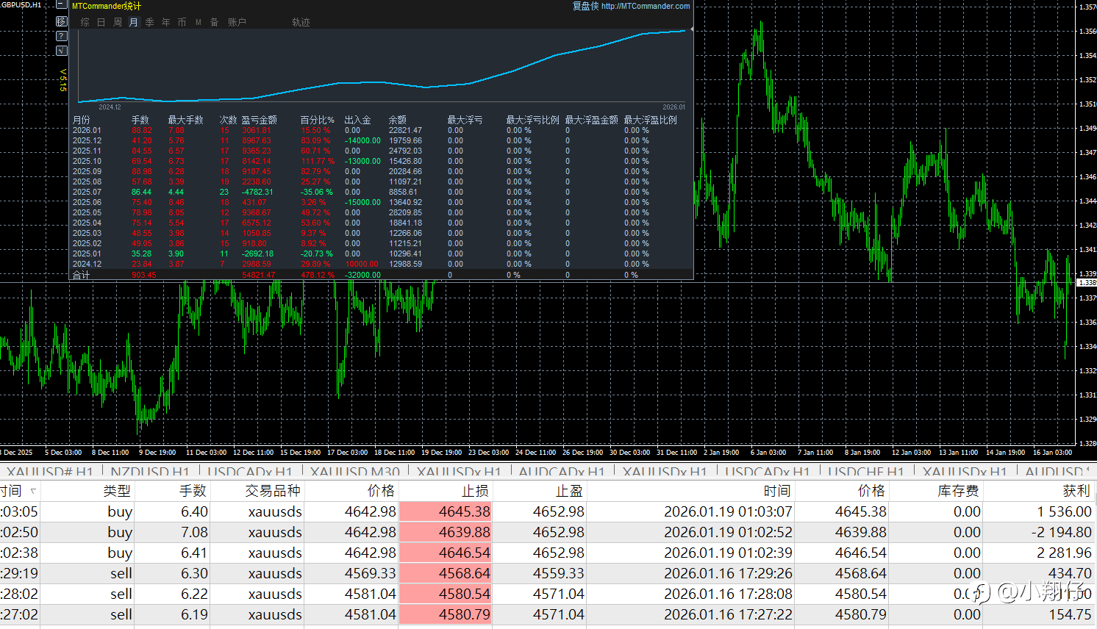The height and width of the screenshot is (629, 1097).
Task: Select the 日 daily statistics icon
Action: pos(101,23)
